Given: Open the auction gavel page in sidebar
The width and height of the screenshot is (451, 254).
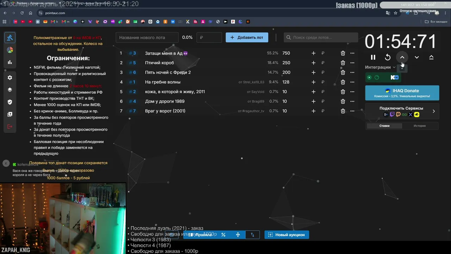Looking at the screenshot, I should pos(10,37).
